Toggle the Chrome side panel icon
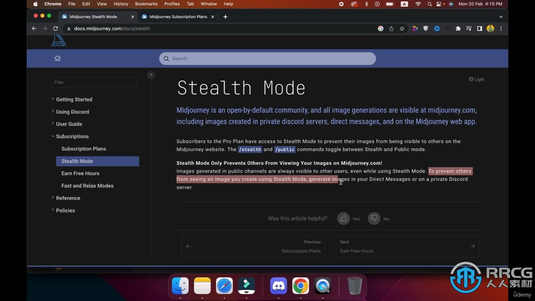Image resolution: width=535 pixels, height=301 pixels. click(x=479, y=28)
